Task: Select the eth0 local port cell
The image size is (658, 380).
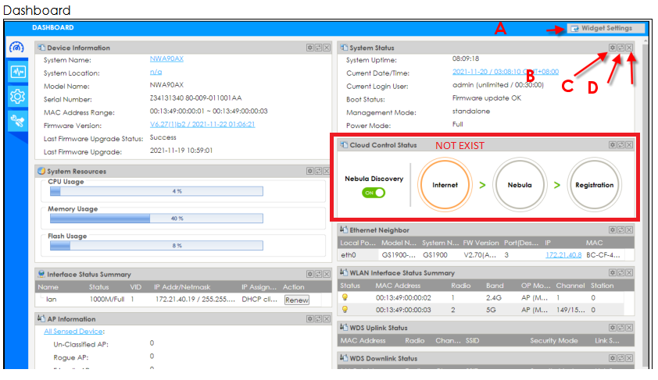Action: pyautogui.click(x=349, y=254)
